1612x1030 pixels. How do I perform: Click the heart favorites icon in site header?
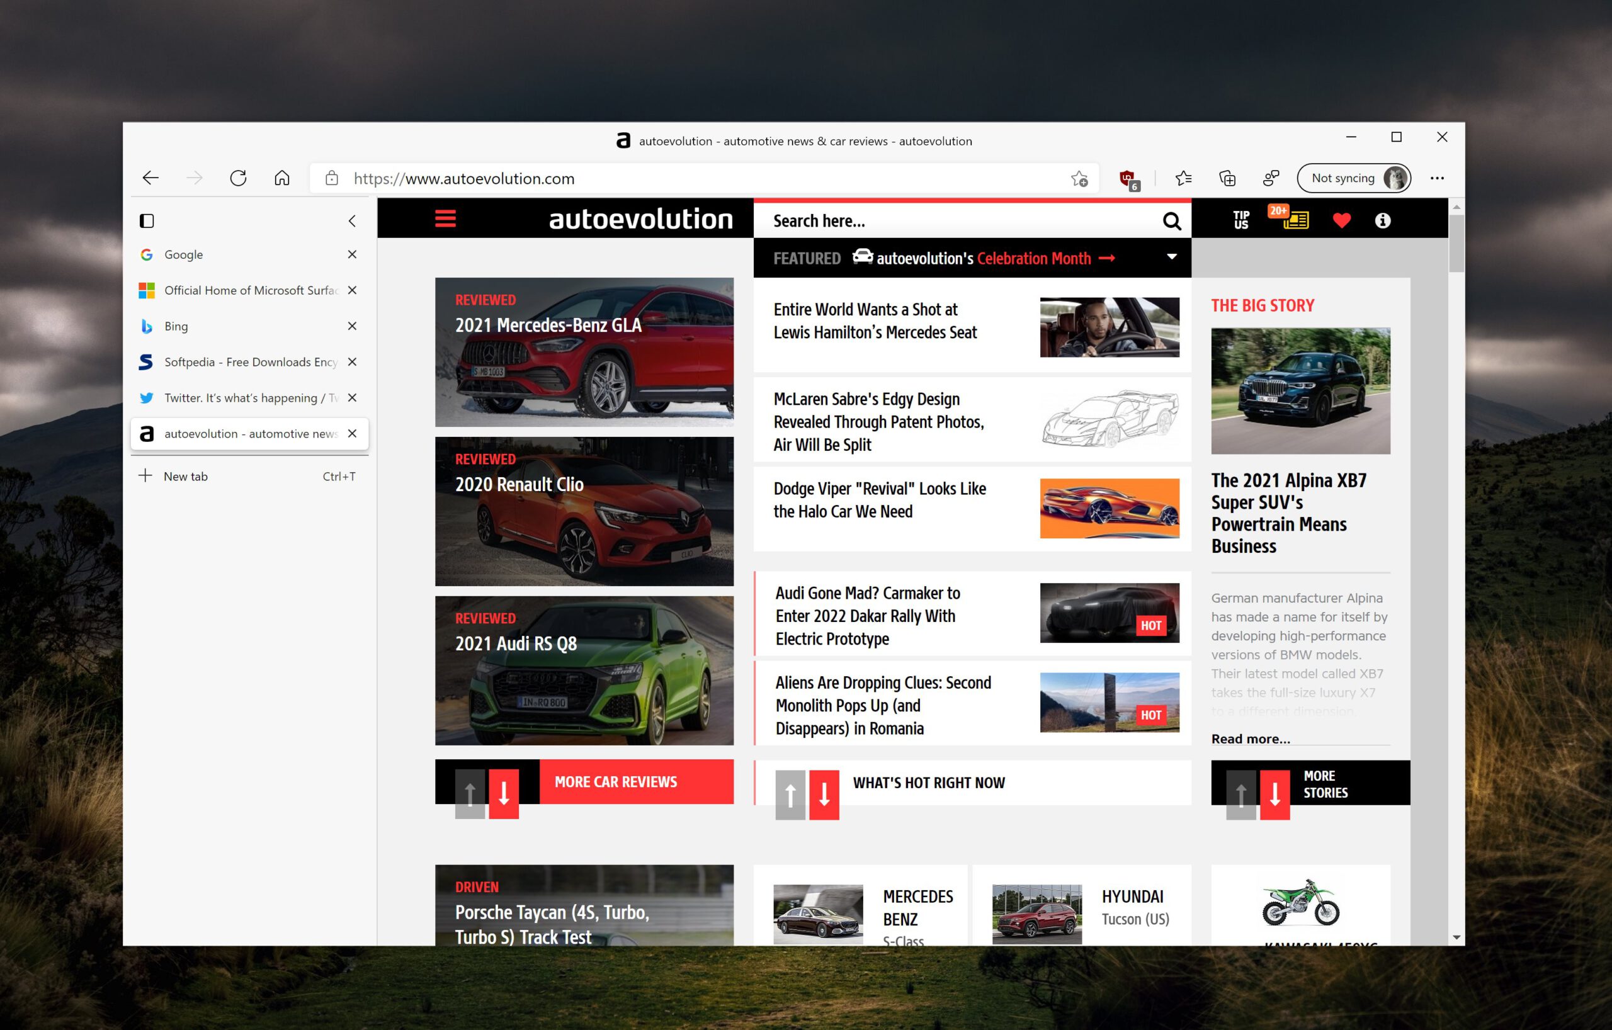point(1342,220)
